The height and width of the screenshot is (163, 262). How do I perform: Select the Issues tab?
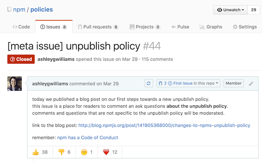coord(54,27)
